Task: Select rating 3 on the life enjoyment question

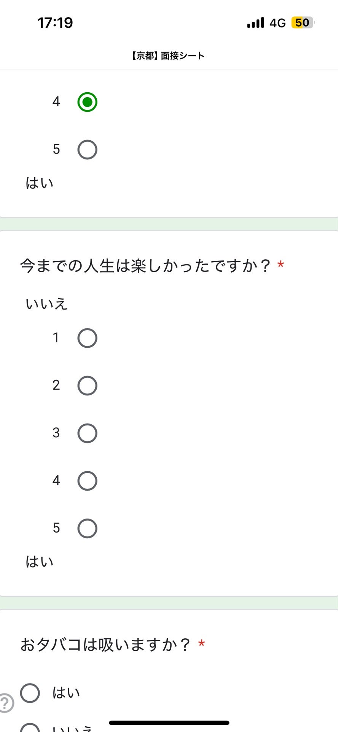Action: (87, 433)
